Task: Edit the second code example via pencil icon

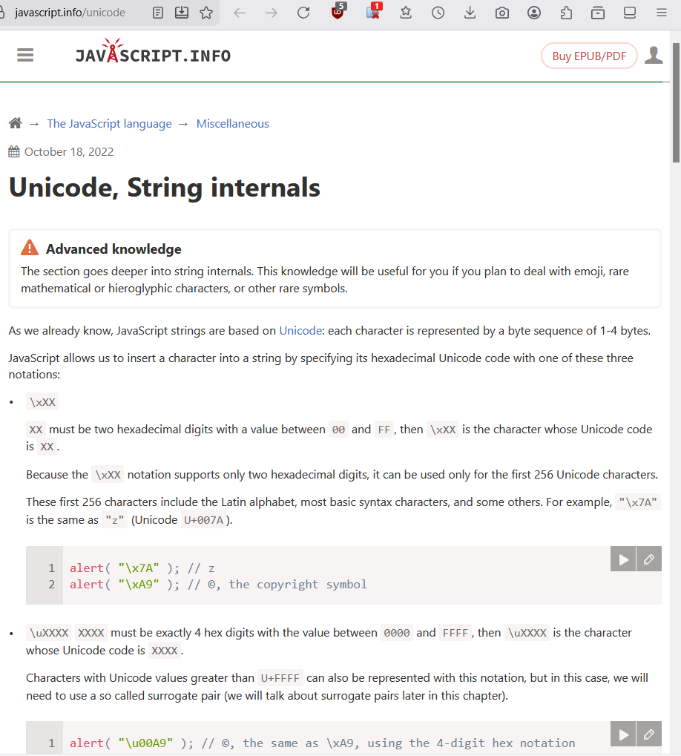Action: coord(649,734)
